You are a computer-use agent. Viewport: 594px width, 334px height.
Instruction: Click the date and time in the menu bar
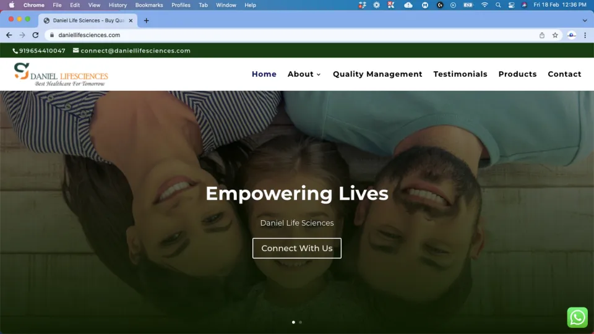point(559,5)
